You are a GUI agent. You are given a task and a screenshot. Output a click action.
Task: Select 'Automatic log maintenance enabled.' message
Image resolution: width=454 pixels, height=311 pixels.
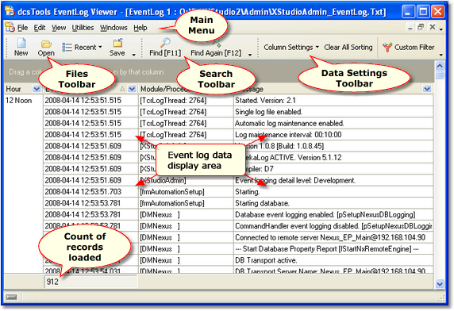pyautogui.click(x=333, y=124)
